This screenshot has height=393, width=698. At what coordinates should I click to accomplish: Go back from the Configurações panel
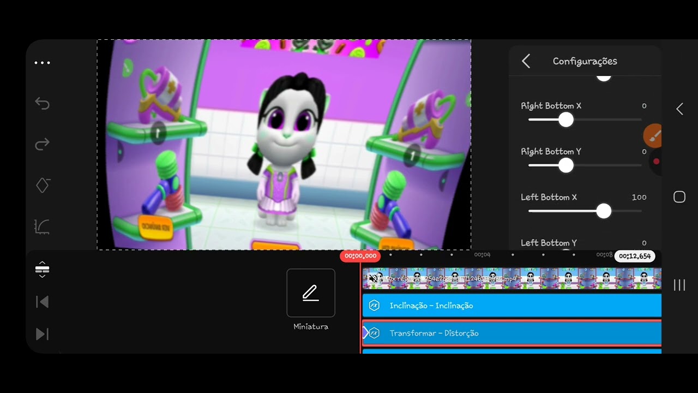526,61
